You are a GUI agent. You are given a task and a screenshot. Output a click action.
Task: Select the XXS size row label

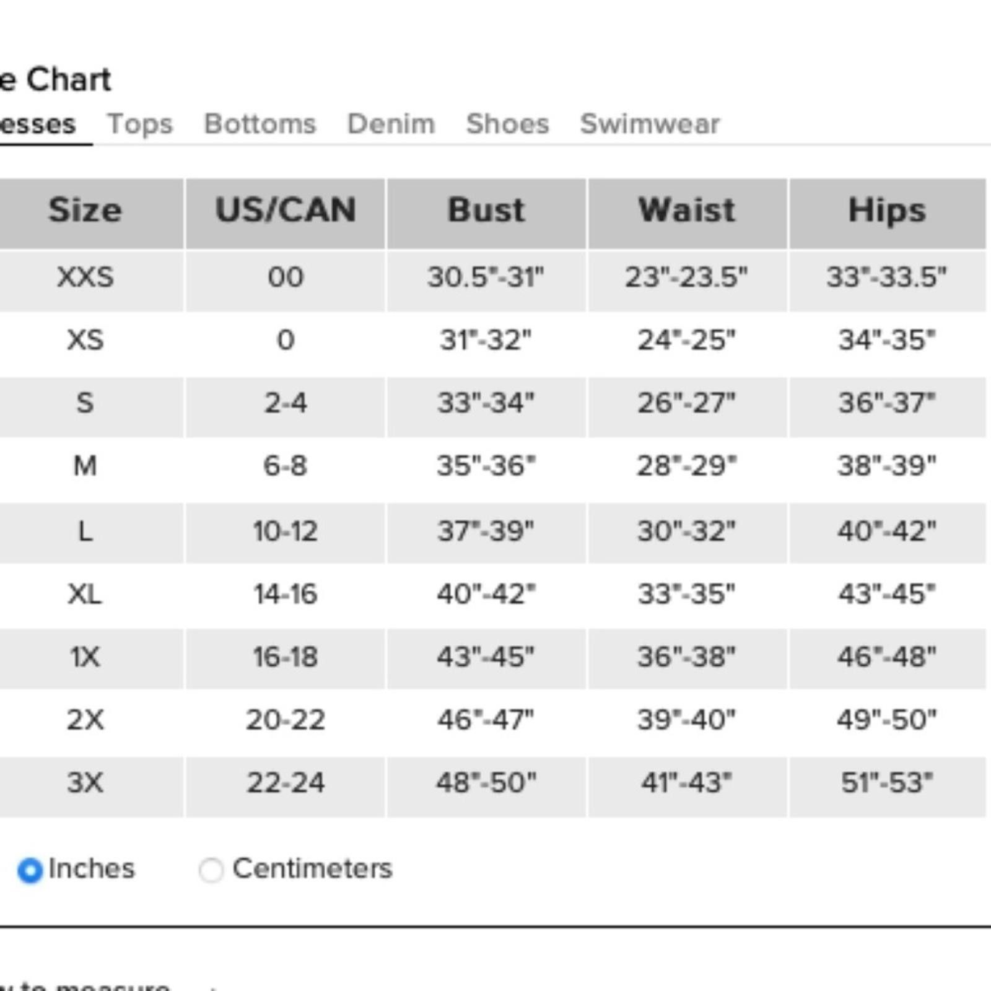click(85, 277)
